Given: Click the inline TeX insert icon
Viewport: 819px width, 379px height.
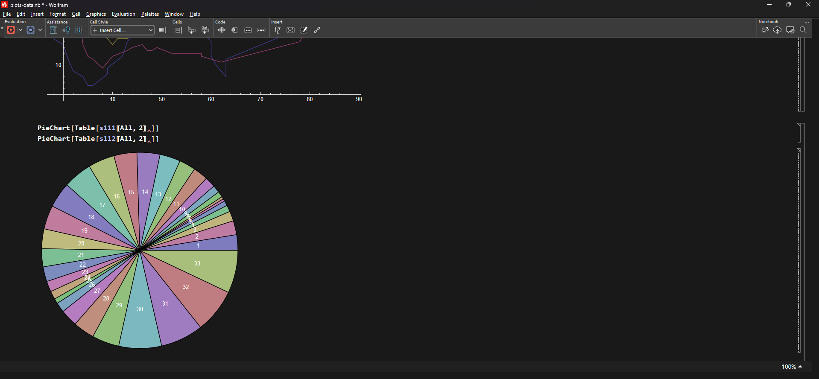Looking at the screenshot, I should [x=290, y=30].
